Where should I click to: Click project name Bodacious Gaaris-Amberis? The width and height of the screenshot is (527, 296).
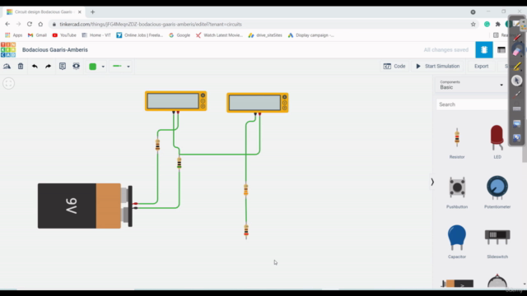coord(55,49)
